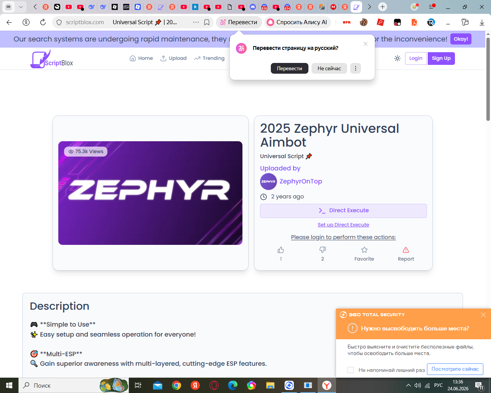Open Opera from the taskbar
Screen dimensions: 491x393
pyautogui.click(x=214, y=385)
